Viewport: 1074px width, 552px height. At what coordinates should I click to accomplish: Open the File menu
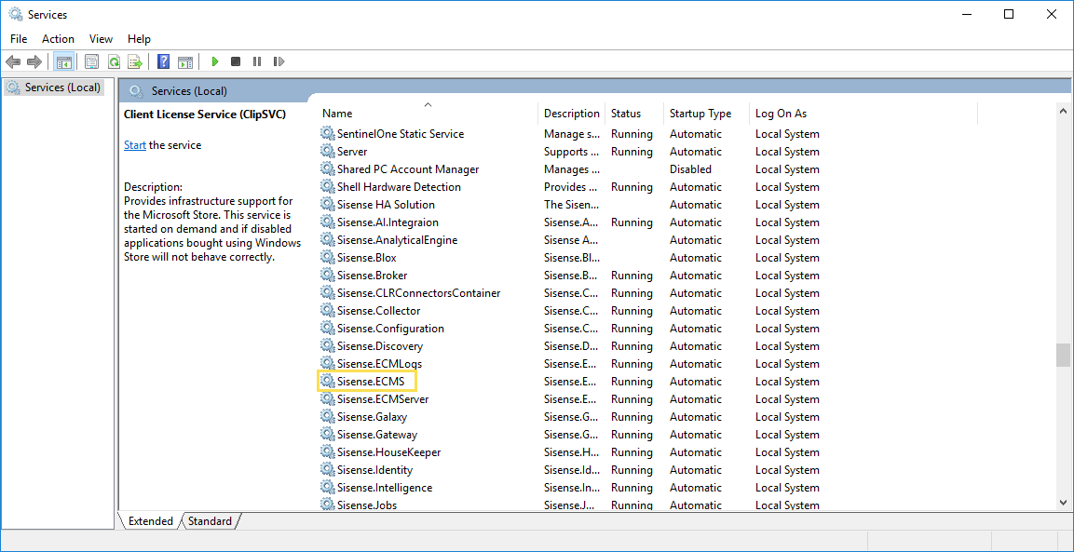(x=19, y=39)
